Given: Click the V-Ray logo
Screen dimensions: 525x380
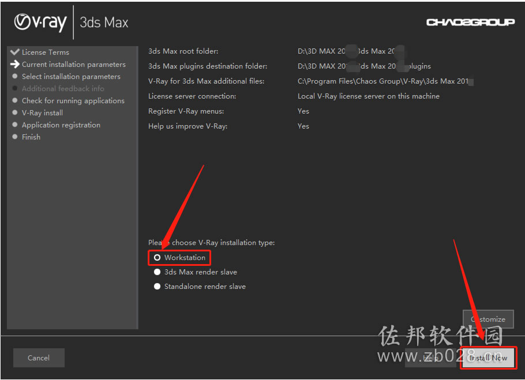Looking at the screenshot, I should [40, 22].
